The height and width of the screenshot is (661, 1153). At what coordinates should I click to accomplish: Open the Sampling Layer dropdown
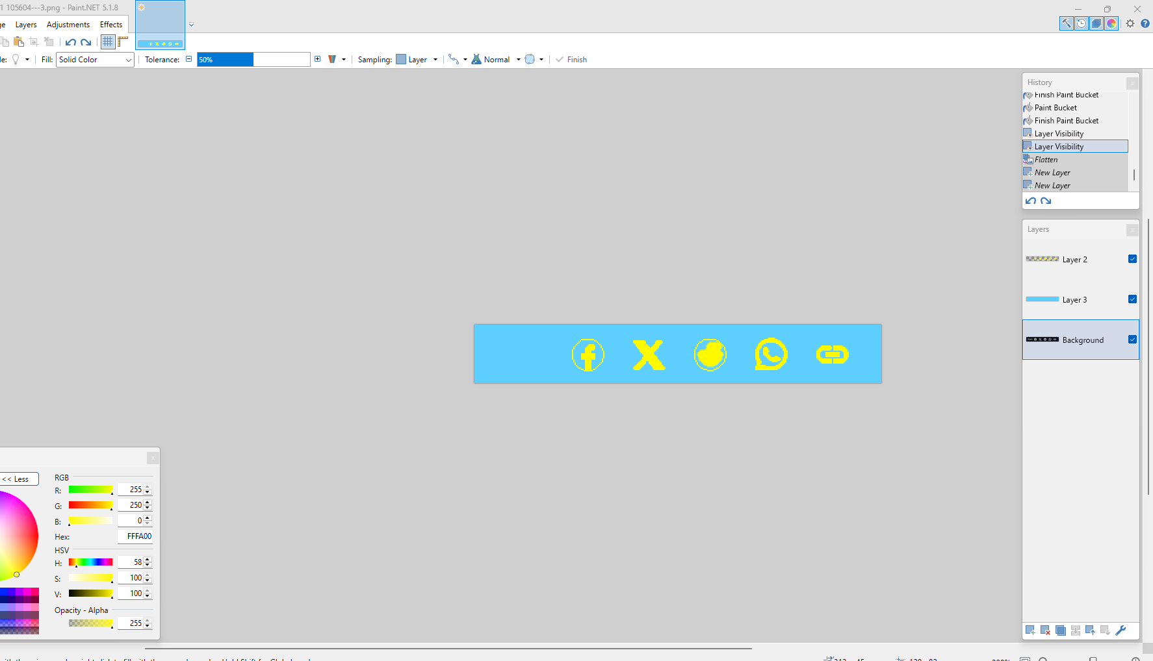coord(417,59)
